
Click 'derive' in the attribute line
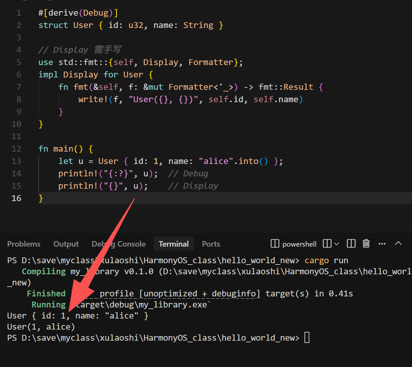[63, 13]
